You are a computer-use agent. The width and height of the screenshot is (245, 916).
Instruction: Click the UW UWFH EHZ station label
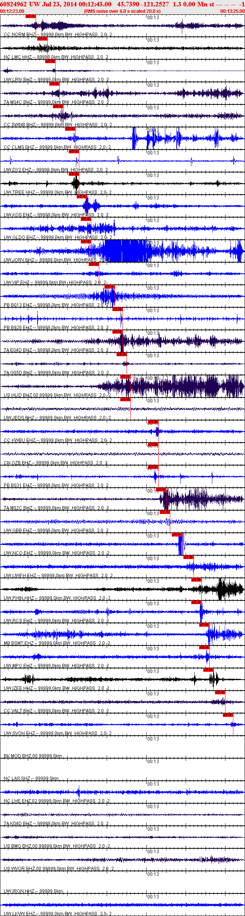[x=58, y=576]
